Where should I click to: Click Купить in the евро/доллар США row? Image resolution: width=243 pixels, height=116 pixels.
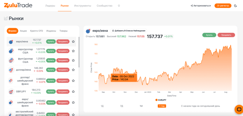click(x=51, y=51)
